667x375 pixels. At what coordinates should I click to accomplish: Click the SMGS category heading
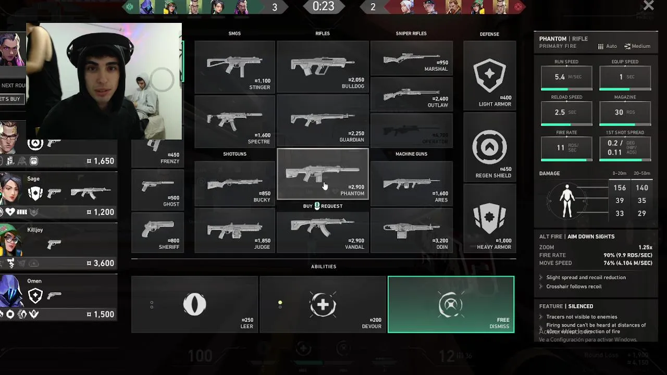point(234,33)
